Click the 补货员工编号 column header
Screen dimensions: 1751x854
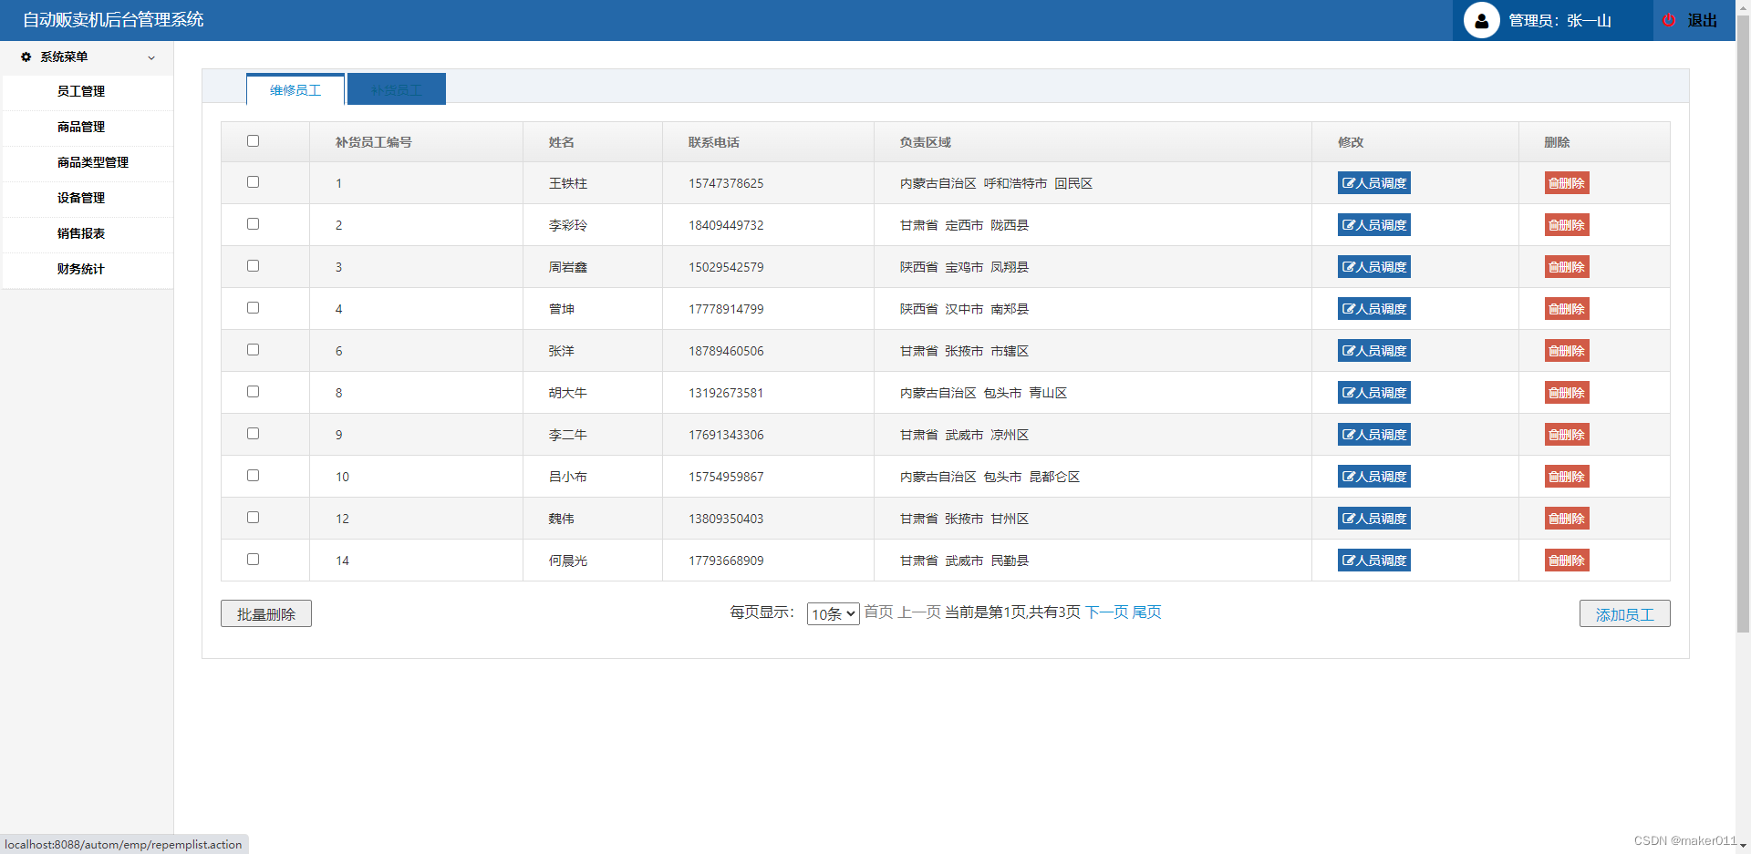[373, 142]
